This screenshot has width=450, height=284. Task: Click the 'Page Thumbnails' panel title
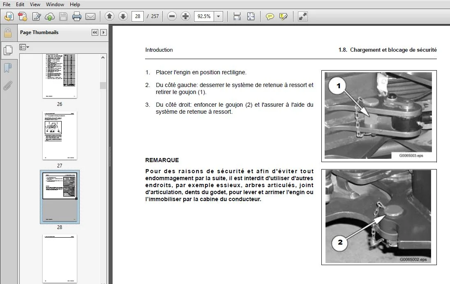(39, 32)
